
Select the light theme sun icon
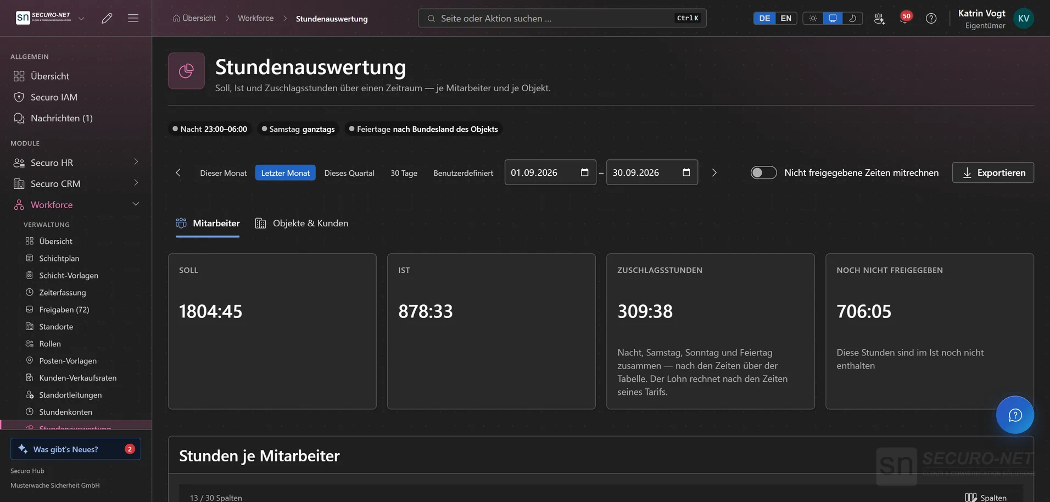[x=813, y=18]
